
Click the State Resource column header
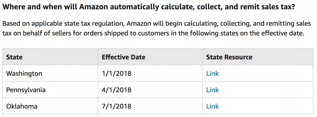[x=229, y=57]
